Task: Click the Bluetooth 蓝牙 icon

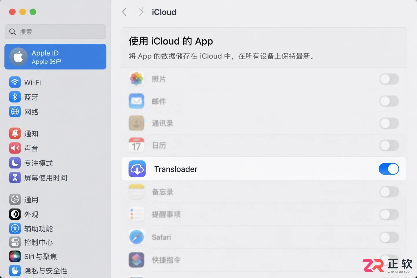Action: (15, 97)
